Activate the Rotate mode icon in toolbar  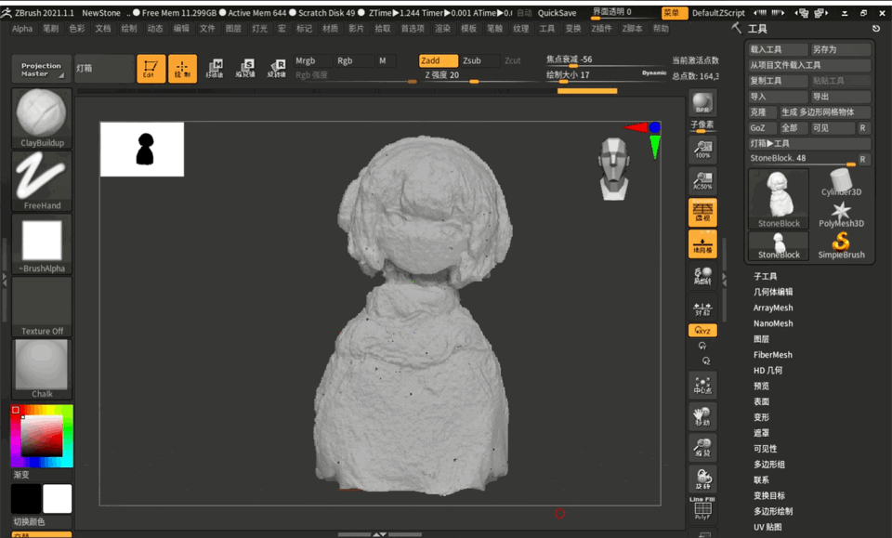(277, 69)
